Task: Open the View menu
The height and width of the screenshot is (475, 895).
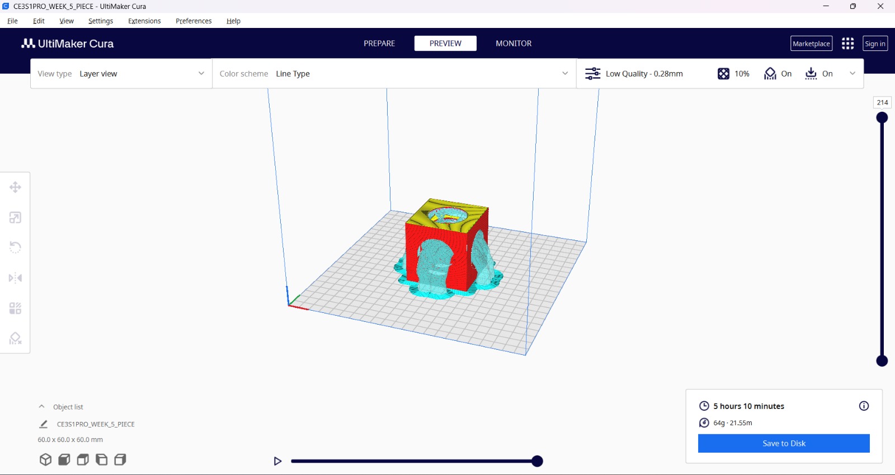Action: point(67,21)
